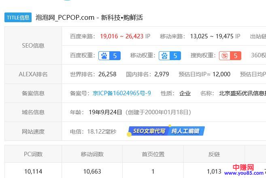Click the 移动词数 count 10,663
This screenshot has height=178, width=266.
(92, 172)
